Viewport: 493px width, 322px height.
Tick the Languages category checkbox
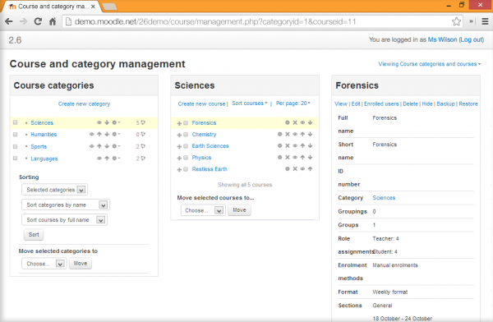[15, 159]
